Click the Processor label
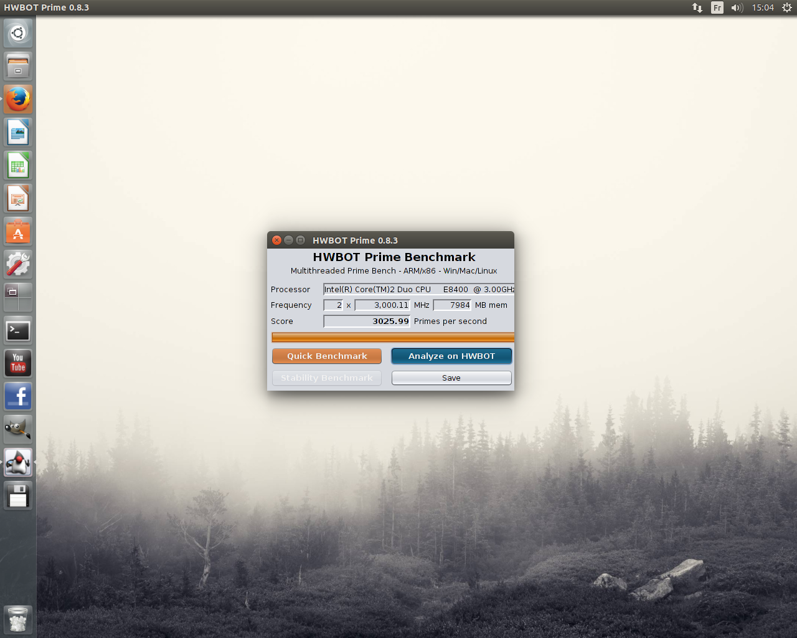Viewport: 797px width, 638px height. (290, 289)
